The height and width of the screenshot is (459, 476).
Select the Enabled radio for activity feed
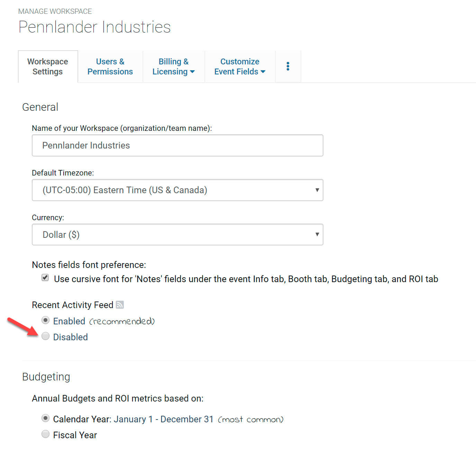click(x=45, y=321)
